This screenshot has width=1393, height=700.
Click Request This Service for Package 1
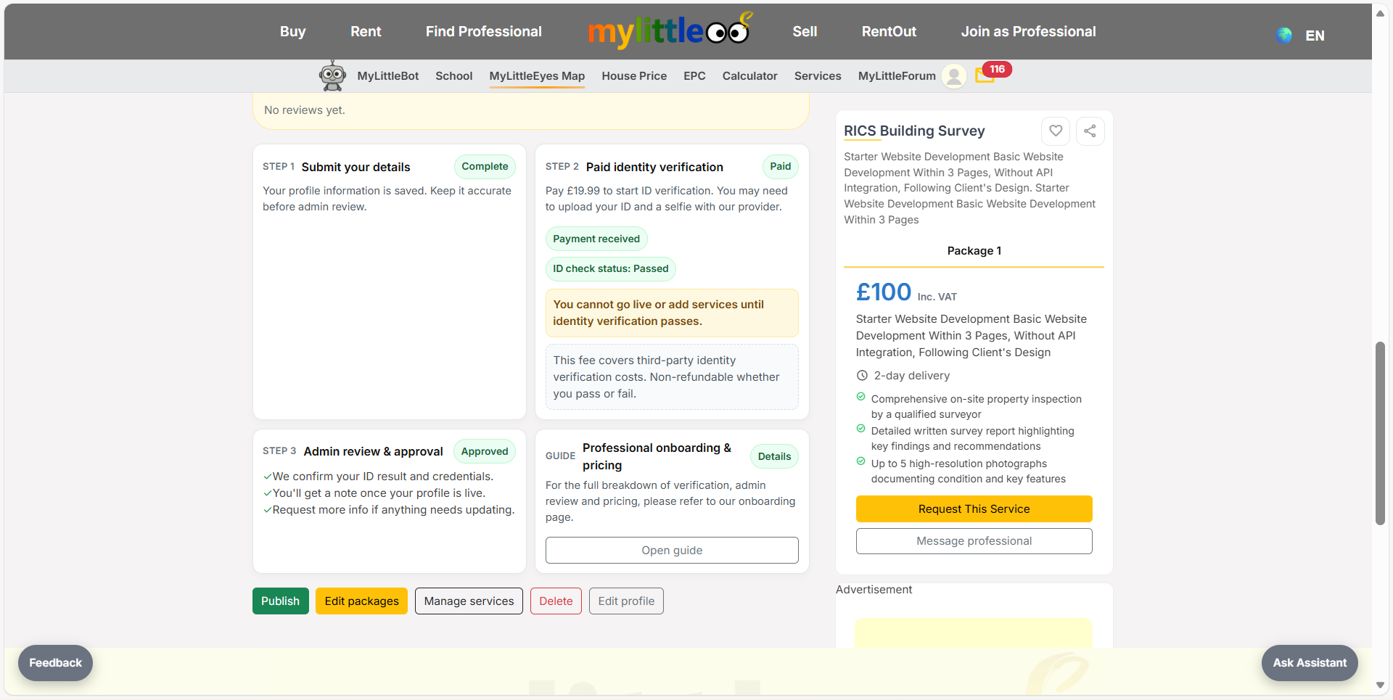pyautogui.click(x=974, y=508)
